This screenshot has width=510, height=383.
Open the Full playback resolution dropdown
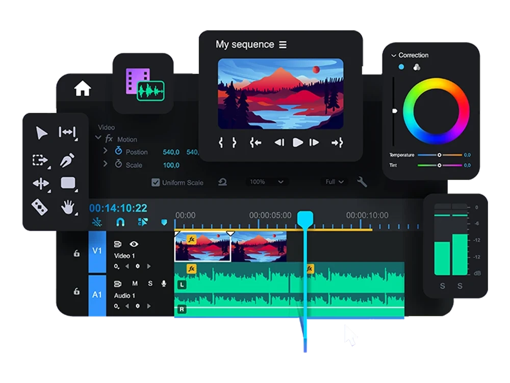(335, 182)
